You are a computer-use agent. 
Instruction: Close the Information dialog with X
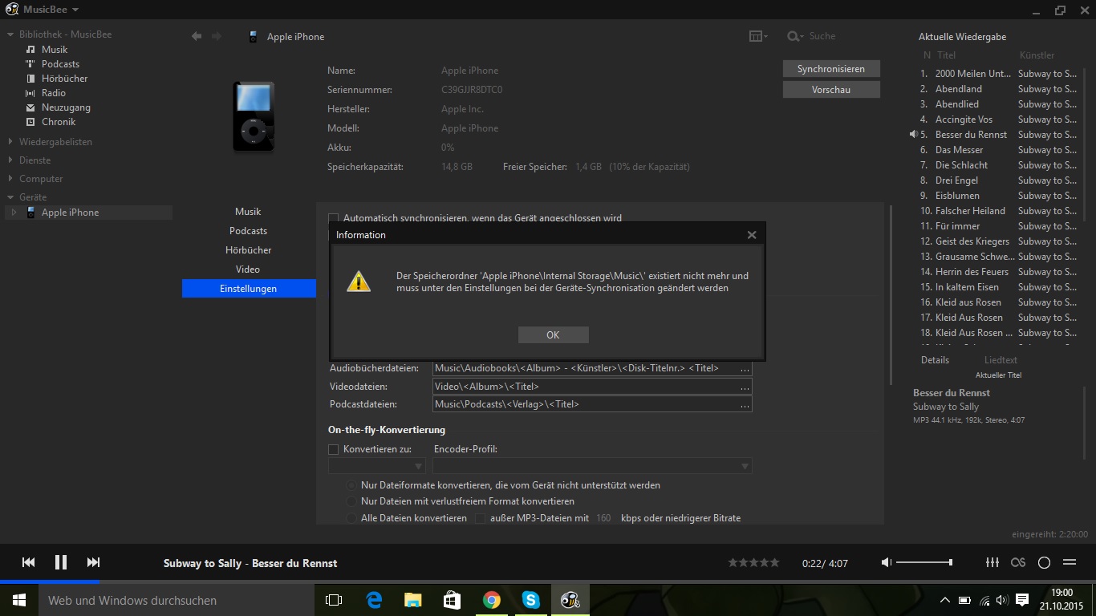[751, 235]
